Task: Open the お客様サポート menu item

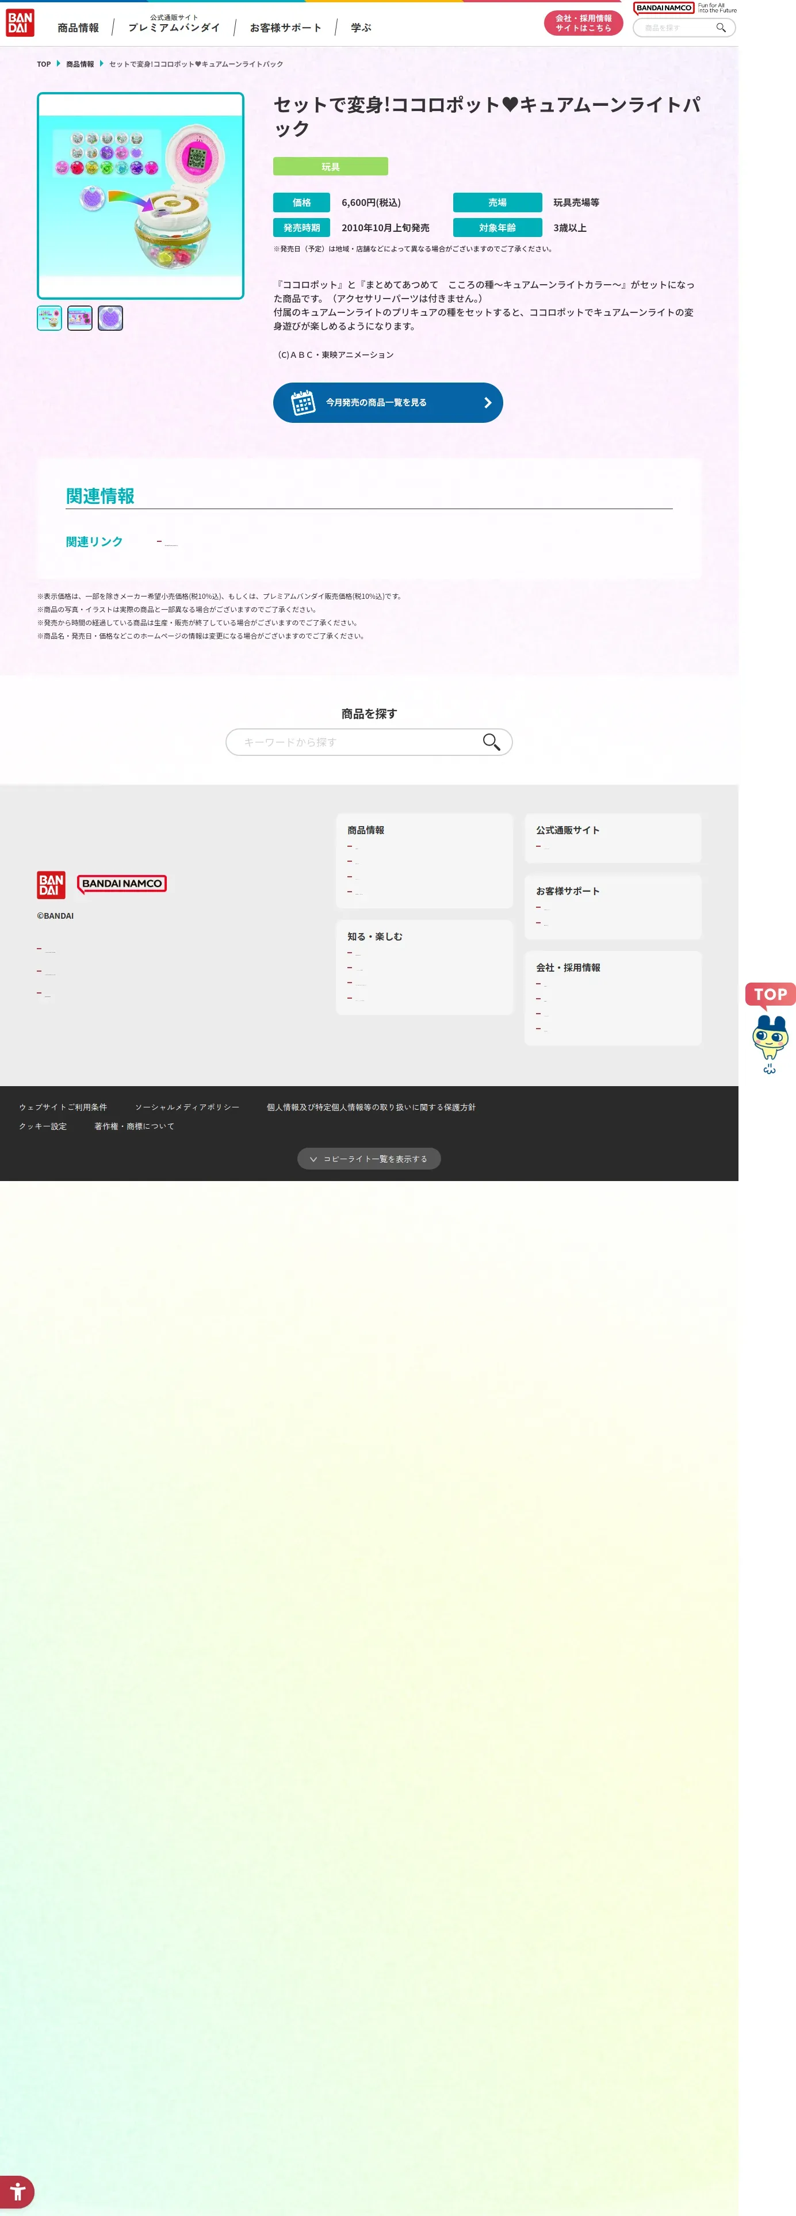Action: point(285,28)
